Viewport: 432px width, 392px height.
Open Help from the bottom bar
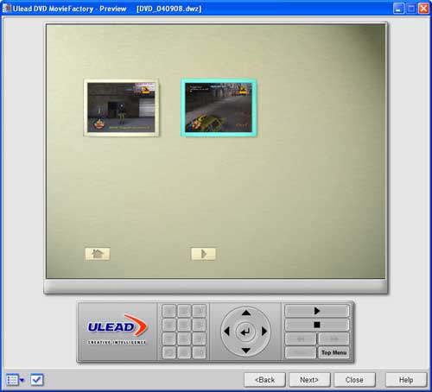coord(406,380)
